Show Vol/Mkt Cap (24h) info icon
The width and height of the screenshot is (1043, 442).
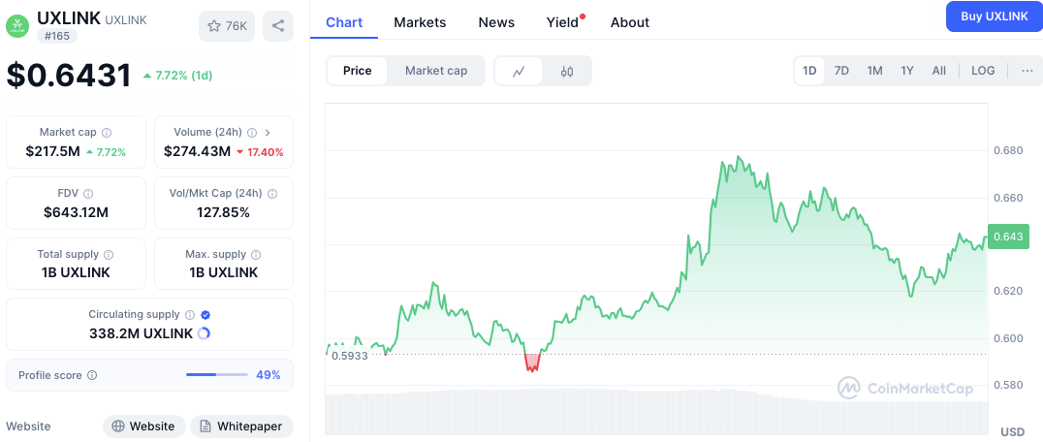[x=272, y=194]
